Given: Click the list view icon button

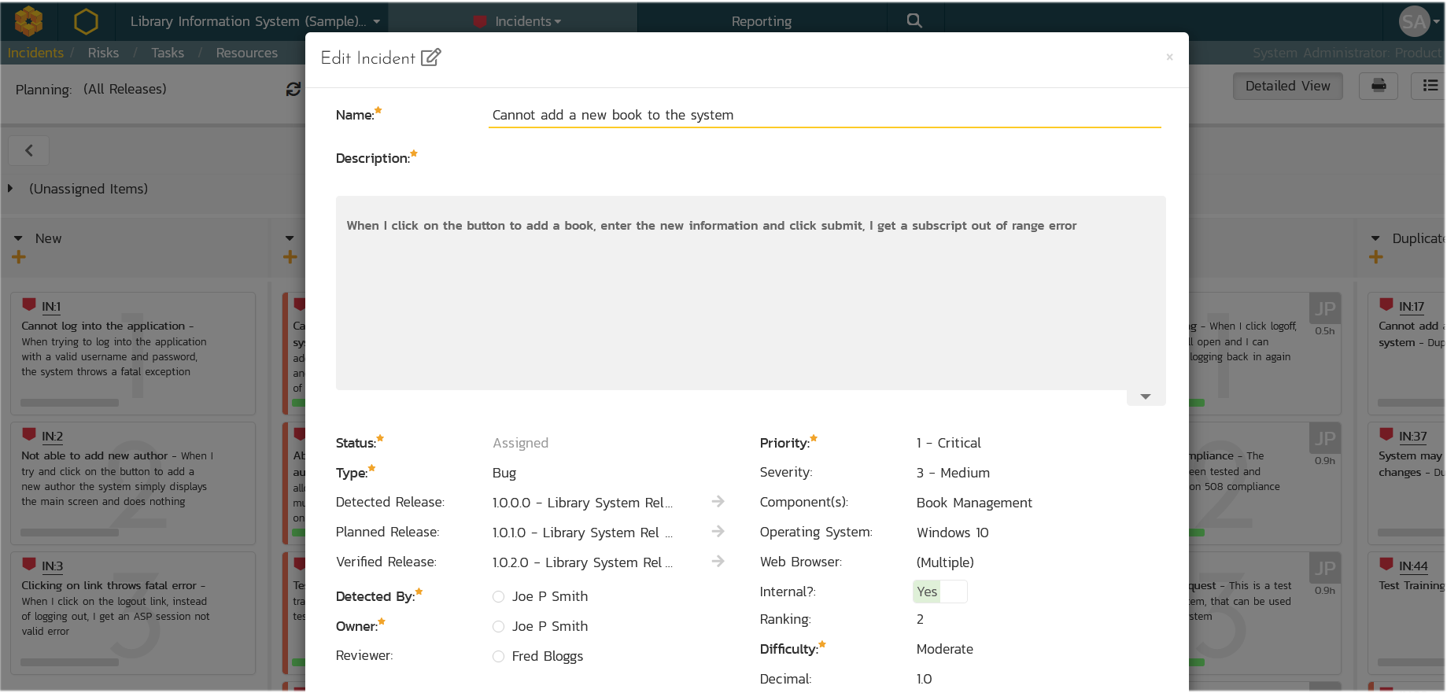Looking at the screenshot, I should (x=1430, y=86).
